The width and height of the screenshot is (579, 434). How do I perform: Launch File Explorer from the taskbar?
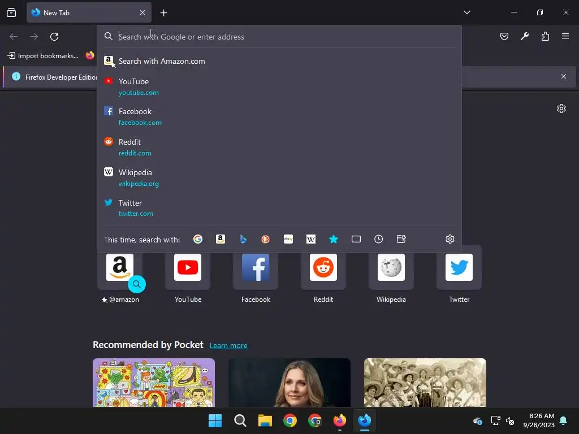coord(265,420)
